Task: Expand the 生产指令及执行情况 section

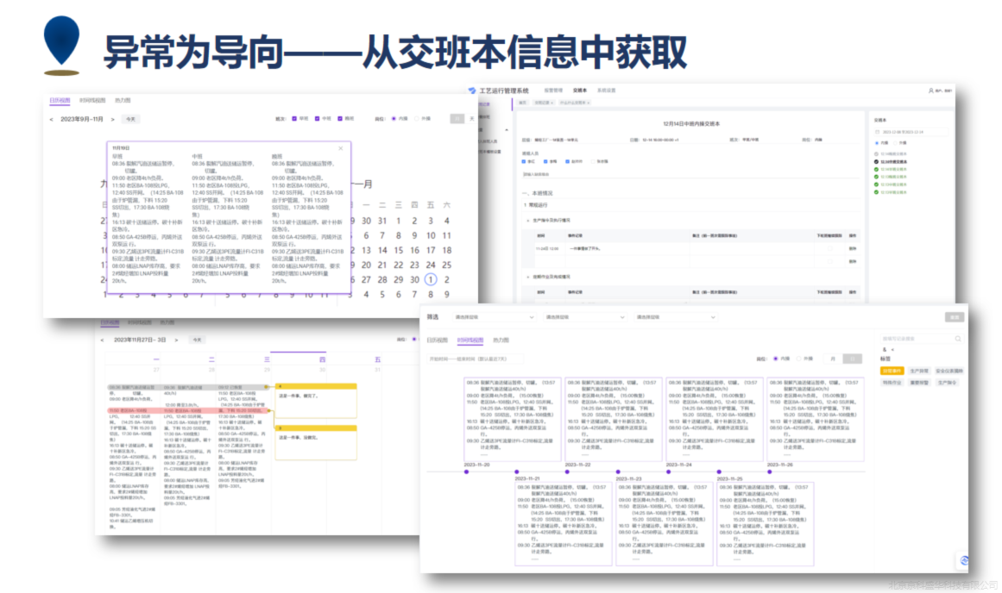Action: 528,221
